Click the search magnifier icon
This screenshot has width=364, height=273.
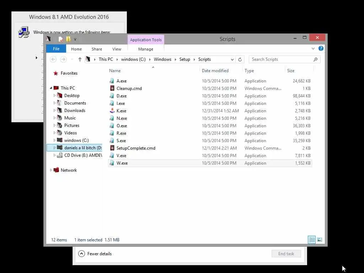click(316, 59)
